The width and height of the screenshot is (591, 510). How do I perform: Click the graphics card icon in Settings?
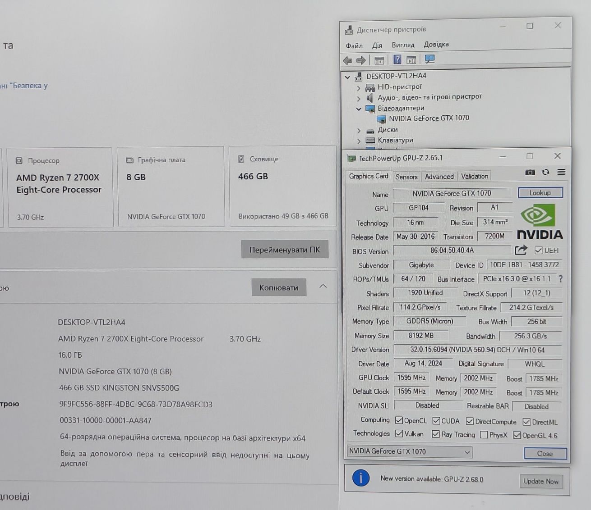[129, 160]
